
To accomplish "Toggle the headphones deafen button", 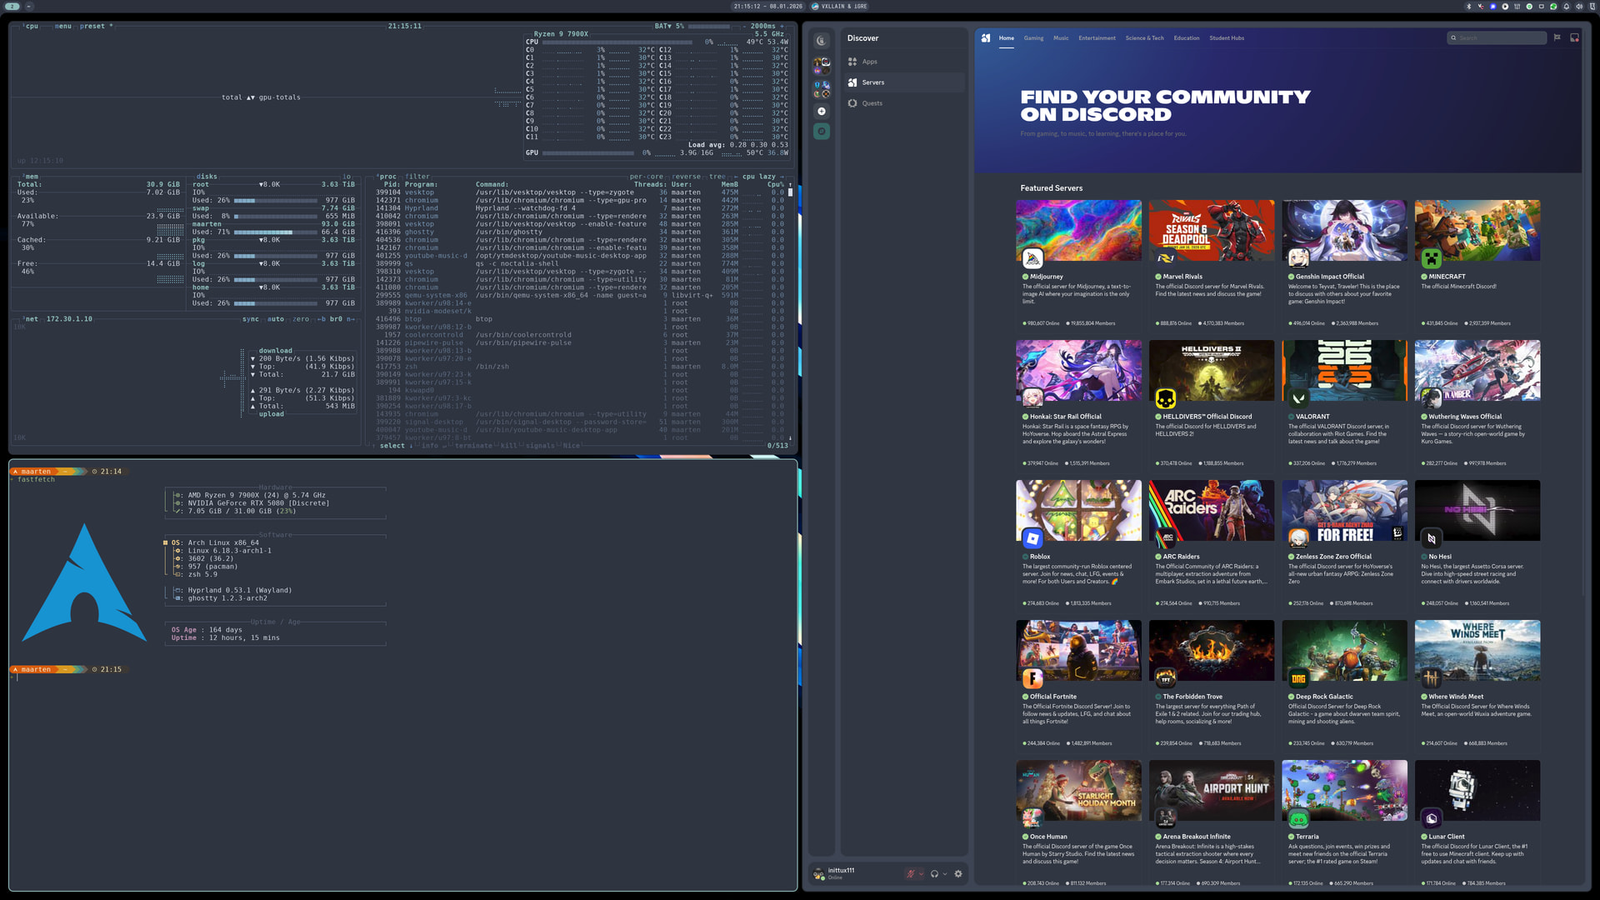I will (x=934, y=874).
